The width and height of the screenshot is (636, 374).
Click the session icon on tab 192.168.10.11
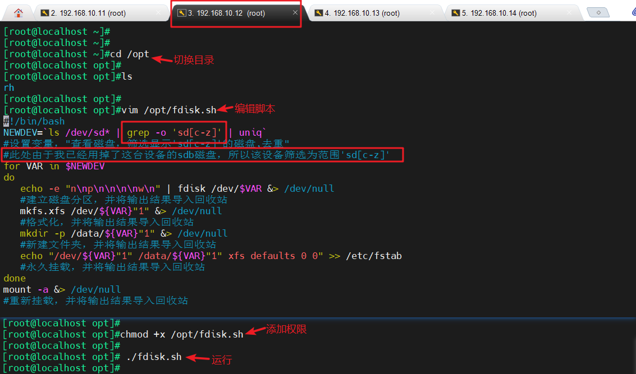click(44, 13)
